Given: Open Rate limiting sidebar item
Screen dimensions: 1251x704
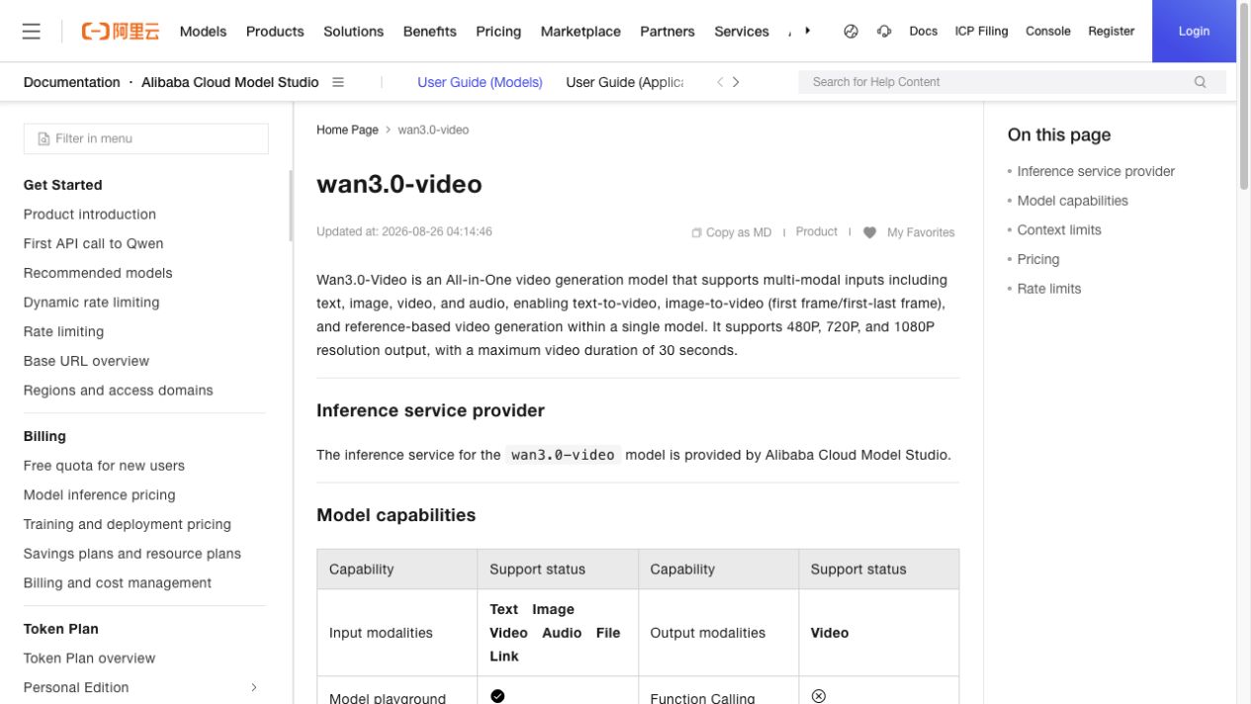Looking at the screenshot, I should [63, 331].
